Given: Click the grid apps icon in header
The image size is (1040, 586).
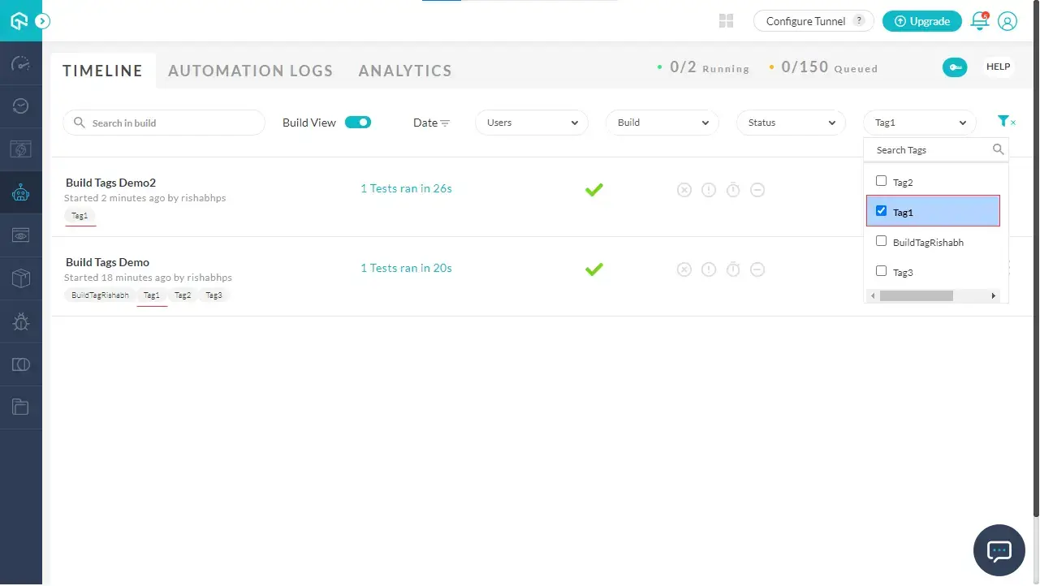Looking at the screenshot, I should [x=727, y=21].
